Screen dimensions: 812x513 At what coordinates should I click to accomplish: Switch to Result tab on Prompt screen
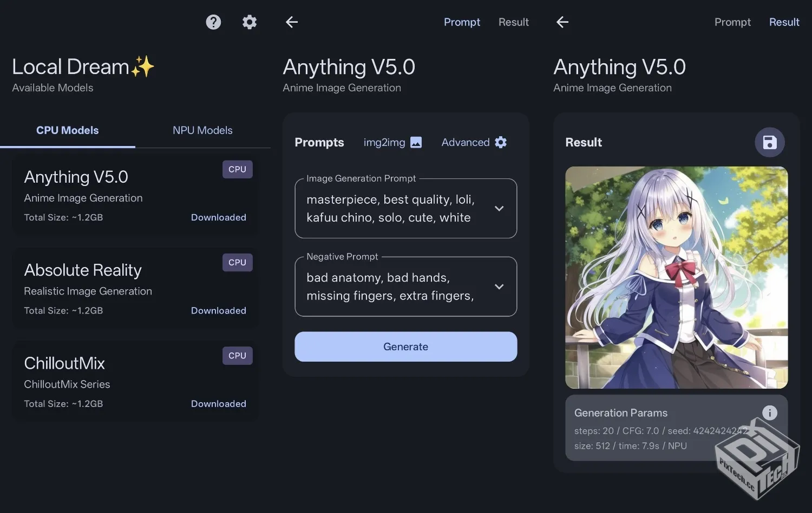click(x=513, y=22)
